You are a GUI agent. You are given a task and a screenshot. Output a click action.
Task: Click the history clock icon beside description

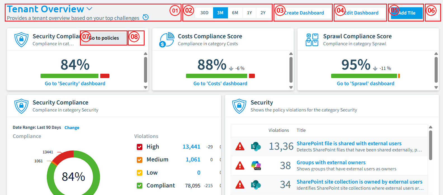point(145,17)
